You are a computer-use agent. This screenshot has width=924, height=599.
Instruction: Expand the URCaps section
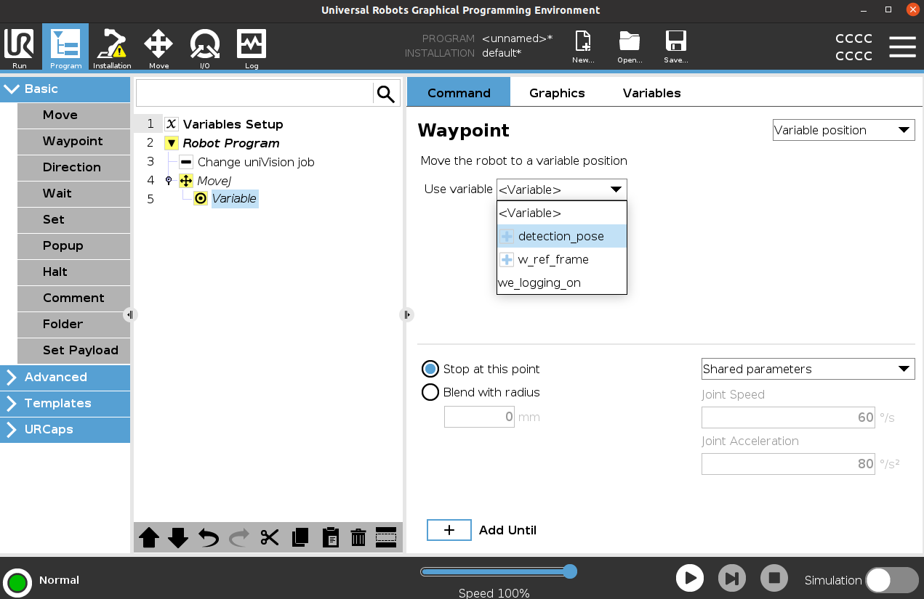[x=65, y=429]
